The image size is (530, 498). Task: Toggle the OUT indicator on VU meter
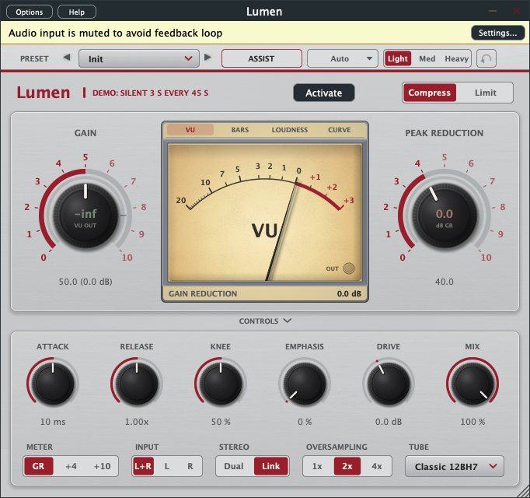pos(349,268)
